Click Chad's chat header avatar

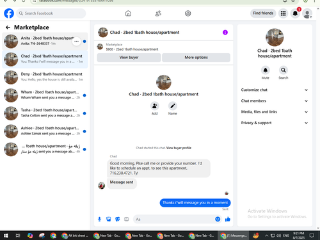(103, 33)
